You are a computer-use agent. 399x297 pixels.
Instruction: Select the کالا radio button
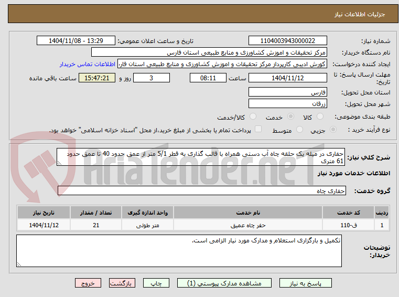click(x=320, y=116)
